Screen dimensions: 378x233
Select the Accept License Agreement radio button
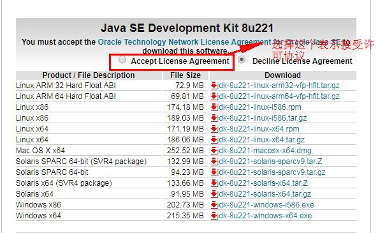point(122,59)
